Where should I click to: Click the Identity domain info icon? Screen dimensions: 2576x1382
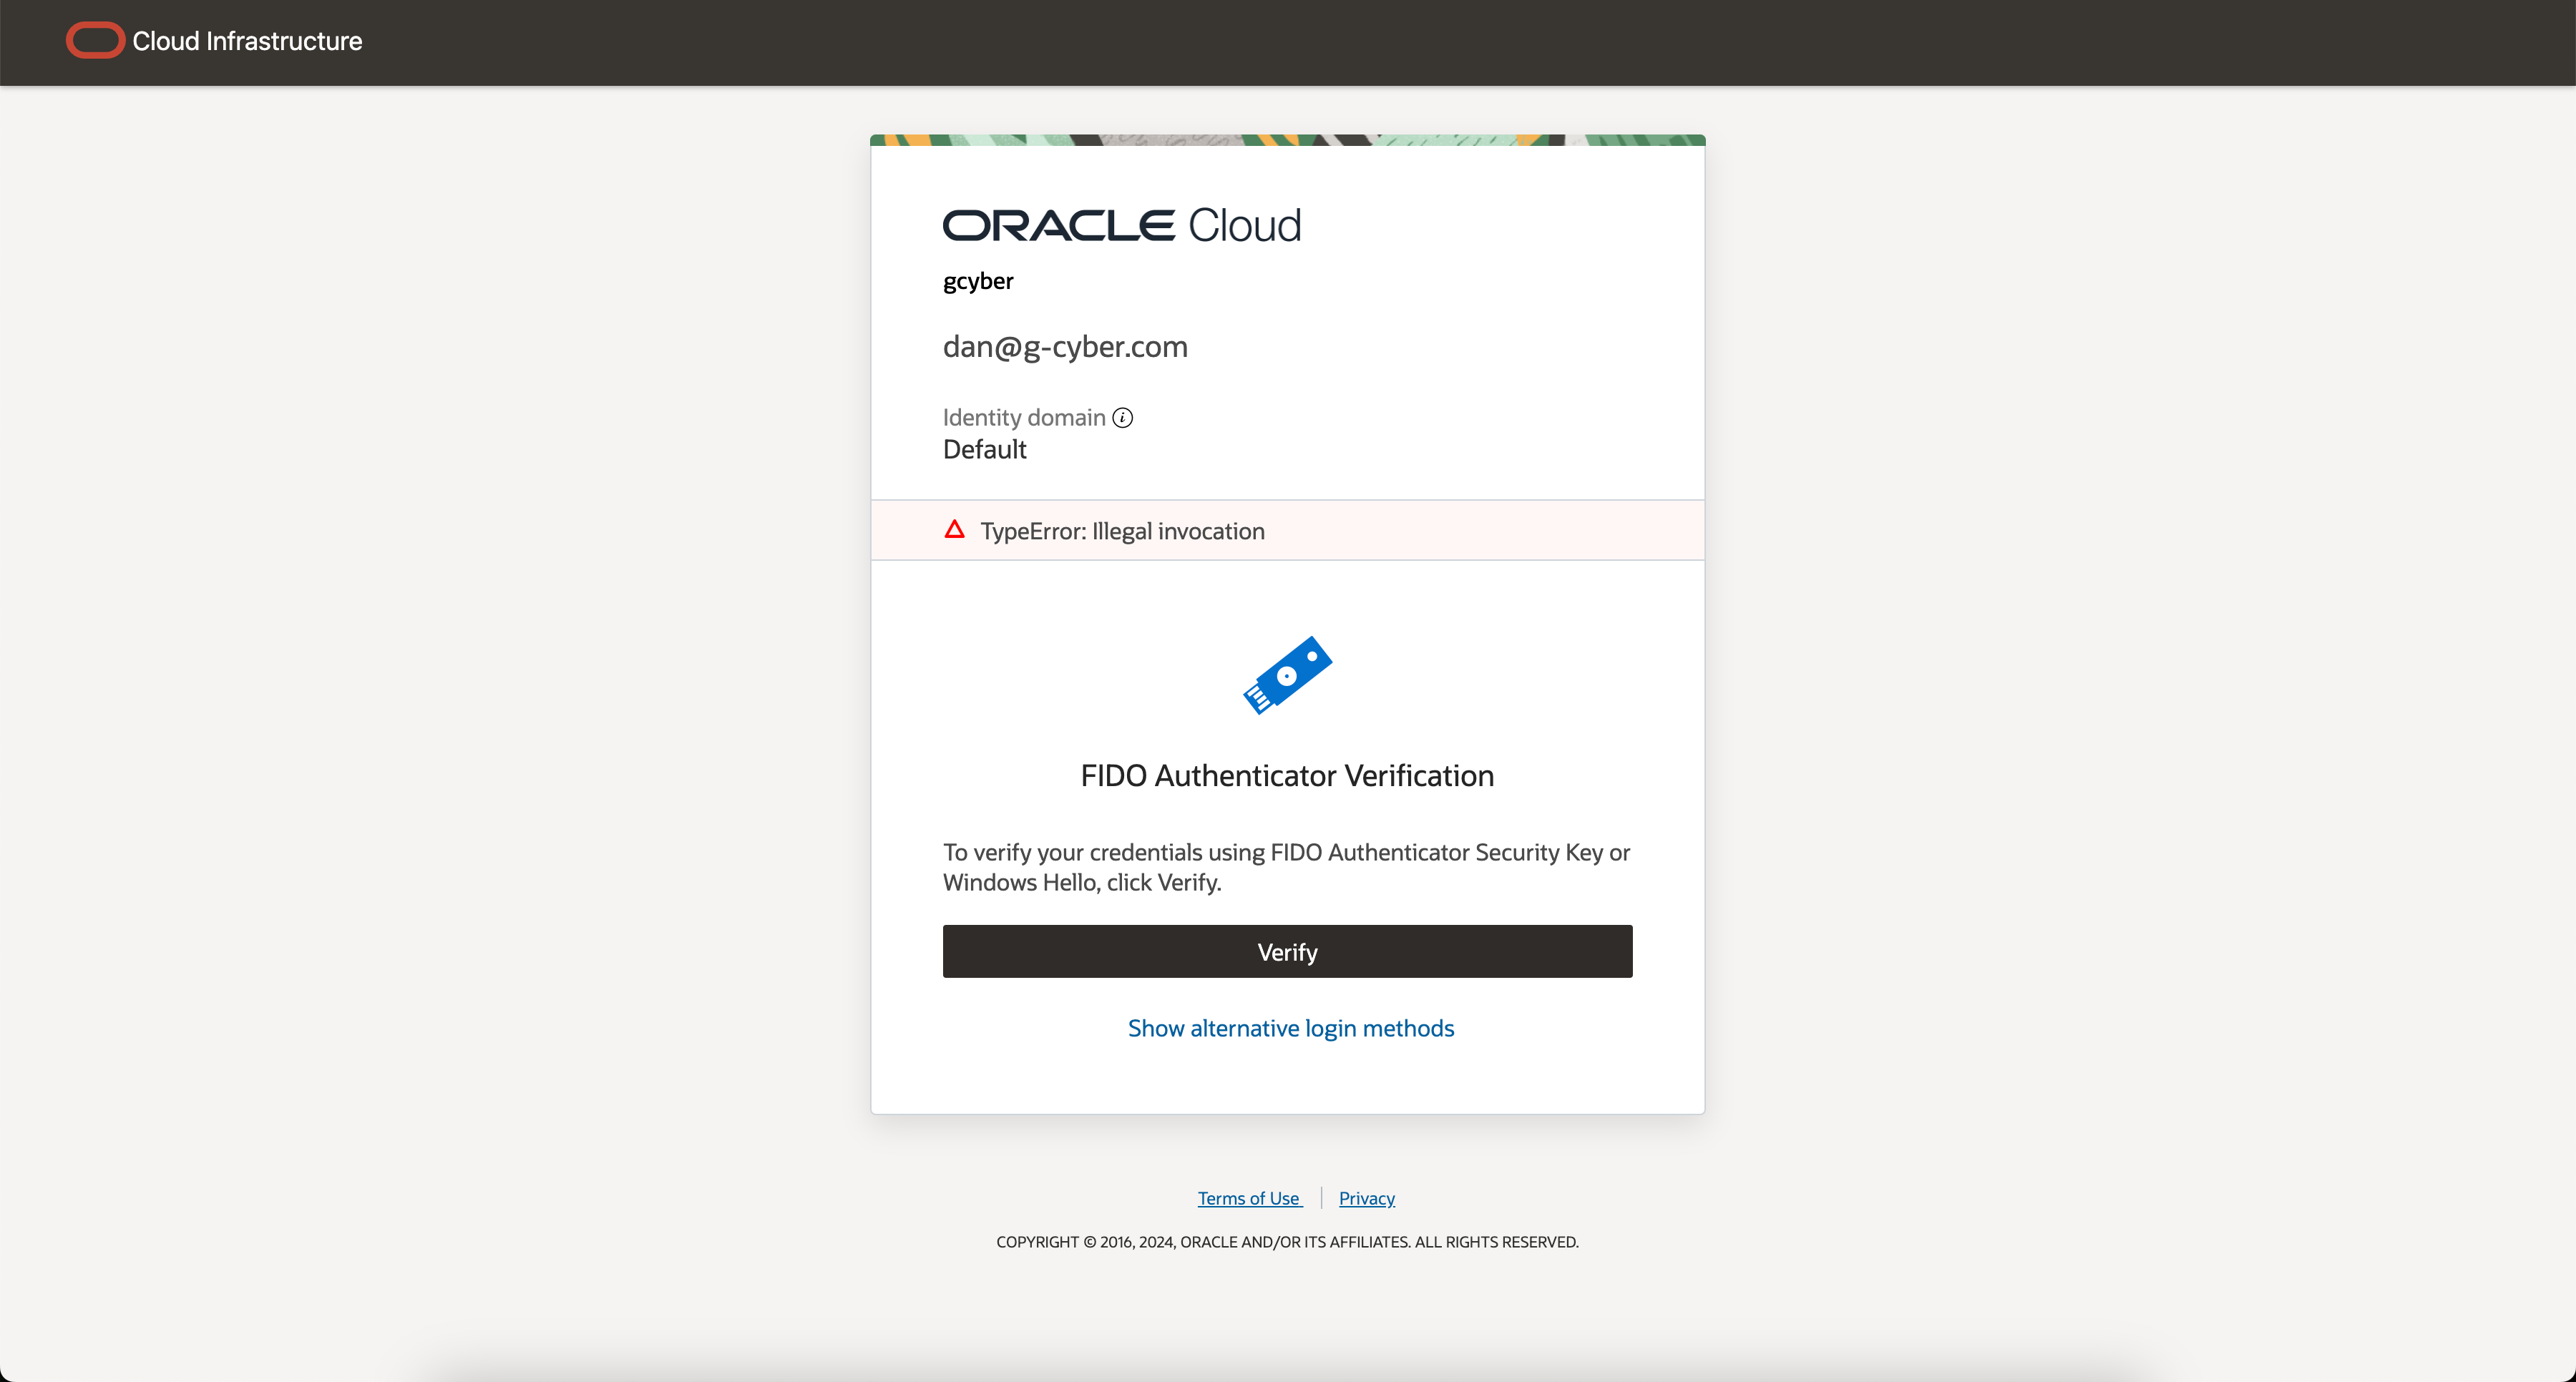1123,418
